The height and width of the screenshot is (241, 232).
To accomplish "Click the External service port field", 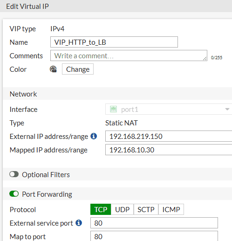I will [x=154, y=223].
